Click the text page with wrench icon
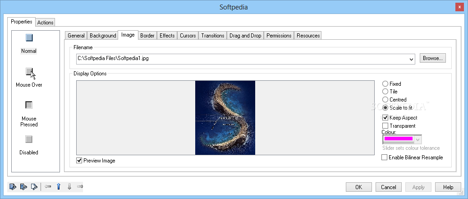This screenshot has width=468, height=199. 34,187
